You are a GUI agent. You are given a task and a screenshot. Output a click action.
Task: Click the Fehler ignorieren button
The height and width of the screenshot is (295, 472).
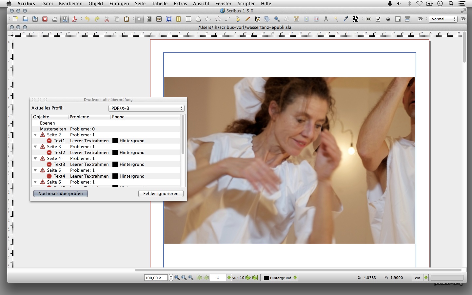click(x=161, y=193)
